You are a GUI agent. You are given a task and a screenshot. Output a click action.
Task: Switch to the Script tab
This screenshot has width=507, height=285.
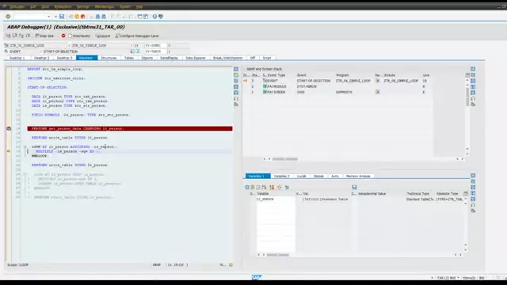[x=267, y=58]
